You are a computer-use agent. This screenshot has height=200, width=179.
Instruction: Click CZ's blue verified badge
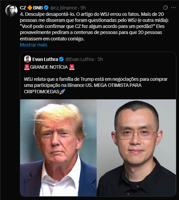[x=46, y=8]
